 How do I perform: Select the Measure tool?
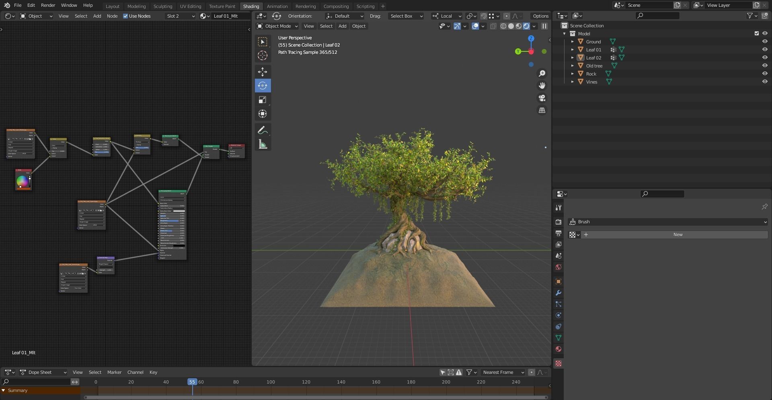pos(263,145)
